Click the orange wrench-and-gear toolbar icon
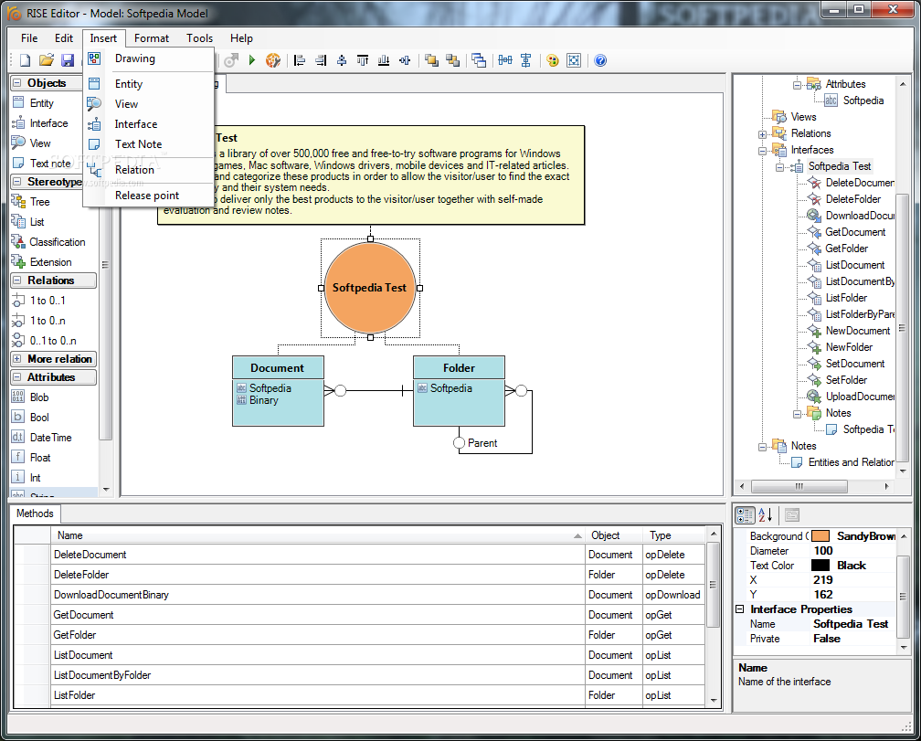Viewport: 921px width, 741px height. point(273,60)
